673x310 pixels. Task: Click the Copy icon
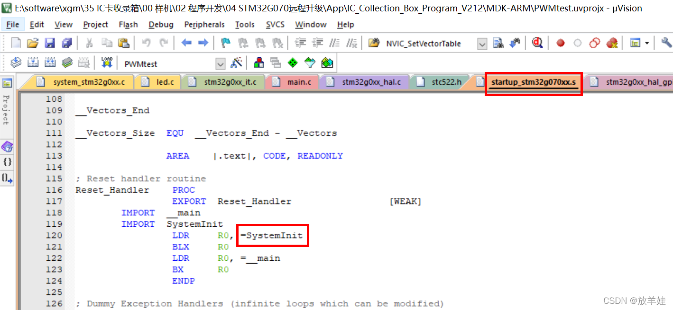[x=107, y=43]
